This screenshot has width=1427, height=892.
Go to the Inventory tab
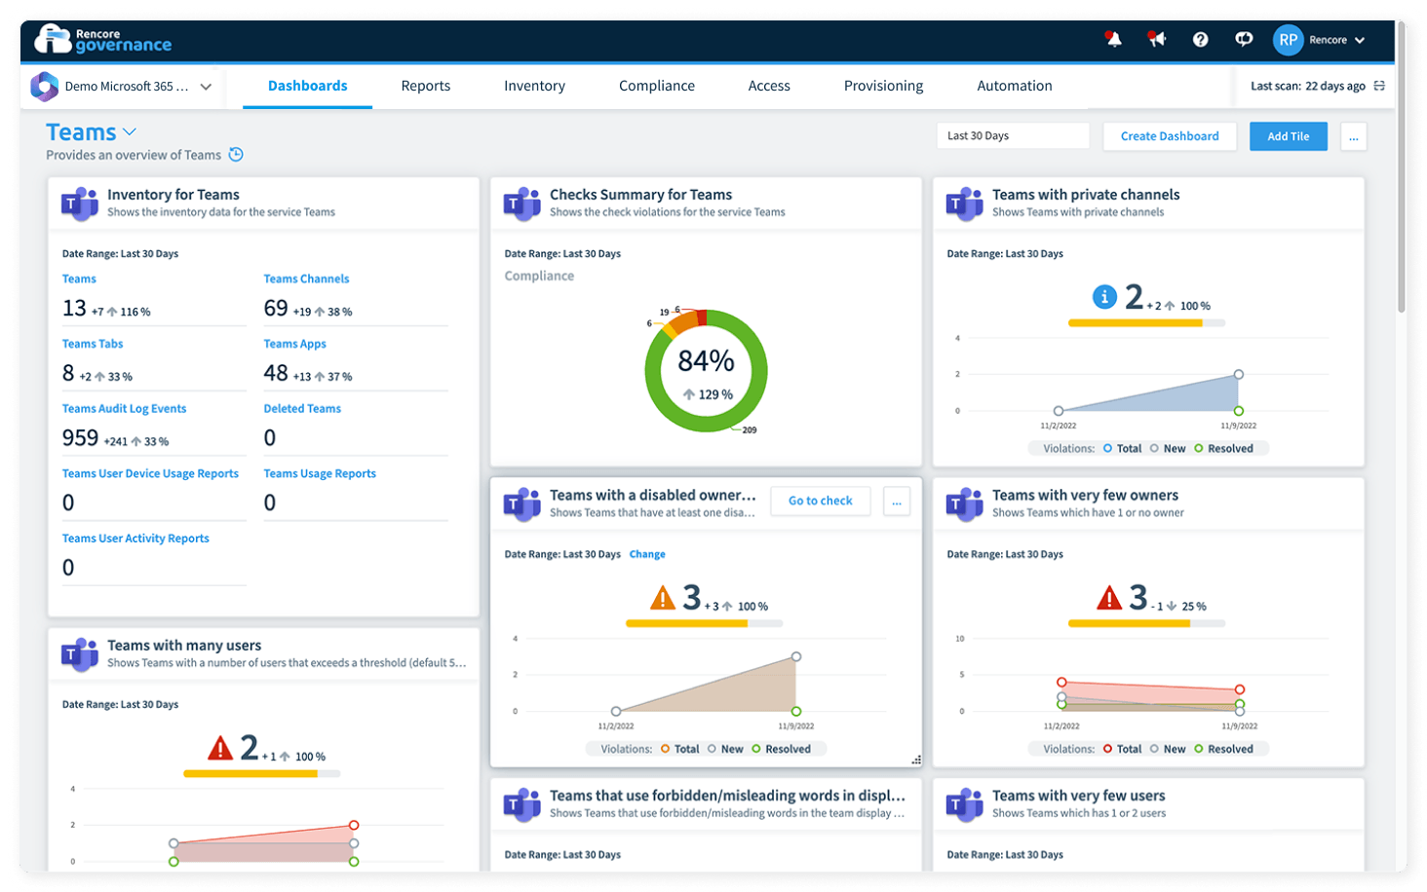[x=534, y=86]
